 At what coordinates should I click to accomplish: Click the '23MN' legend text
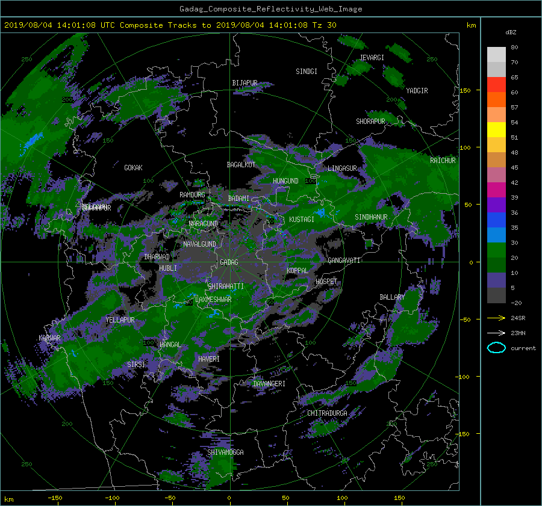point(518,333)
